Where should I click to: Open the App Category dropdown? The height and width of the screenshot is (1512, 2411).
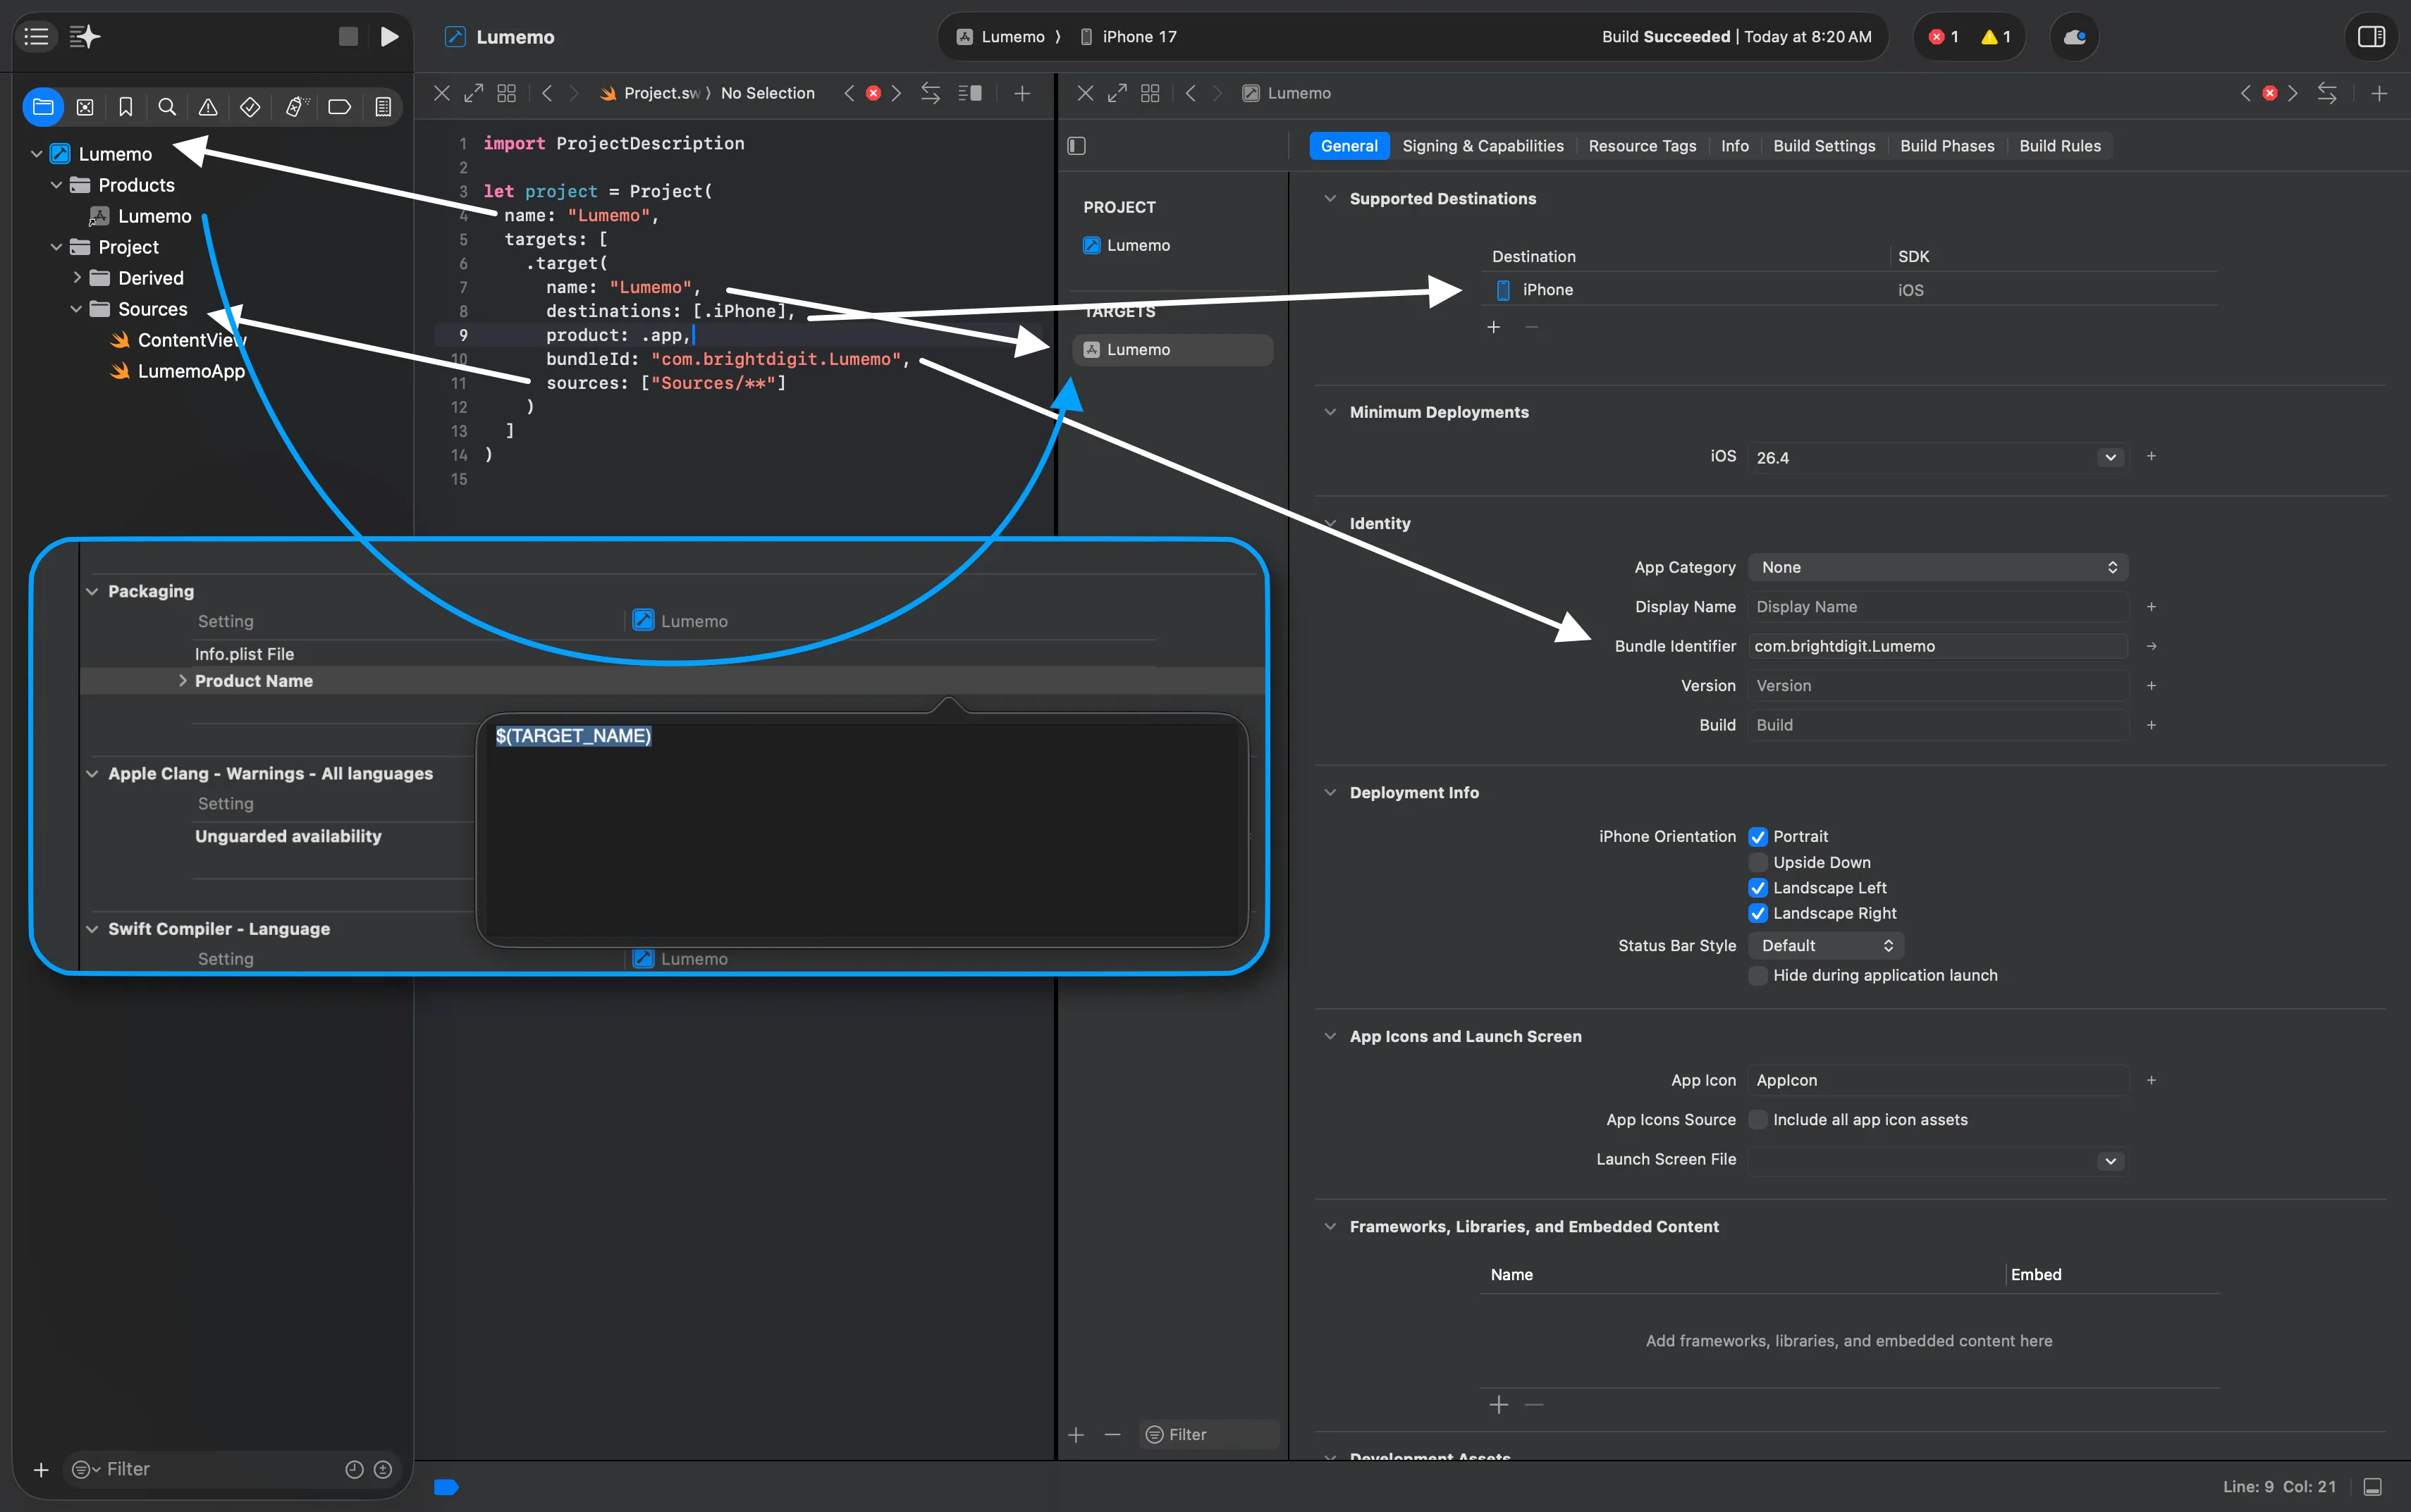coord(1937,567)
